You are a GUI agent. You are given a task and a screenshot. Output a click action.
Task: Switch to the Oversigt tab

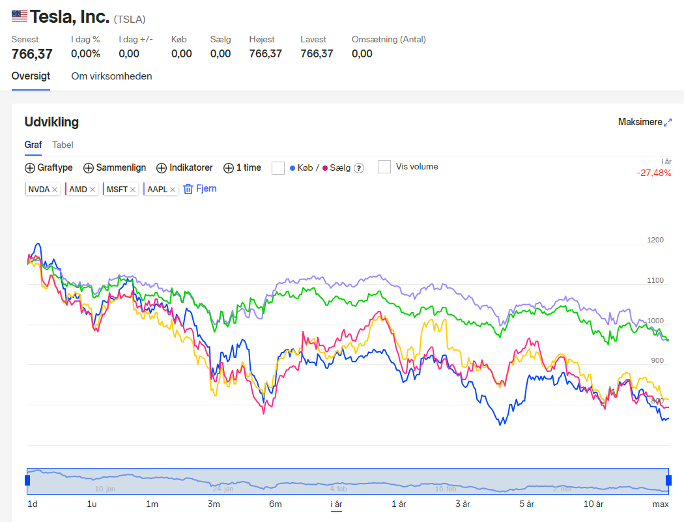pyautogui.click(x=31, y=76)
